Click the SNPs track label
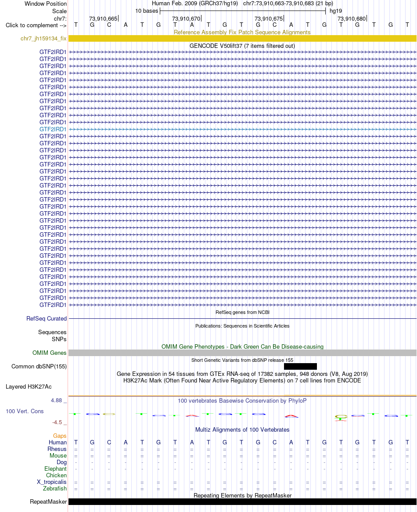The height and width of the screenshot is (512, 417). 59,339
